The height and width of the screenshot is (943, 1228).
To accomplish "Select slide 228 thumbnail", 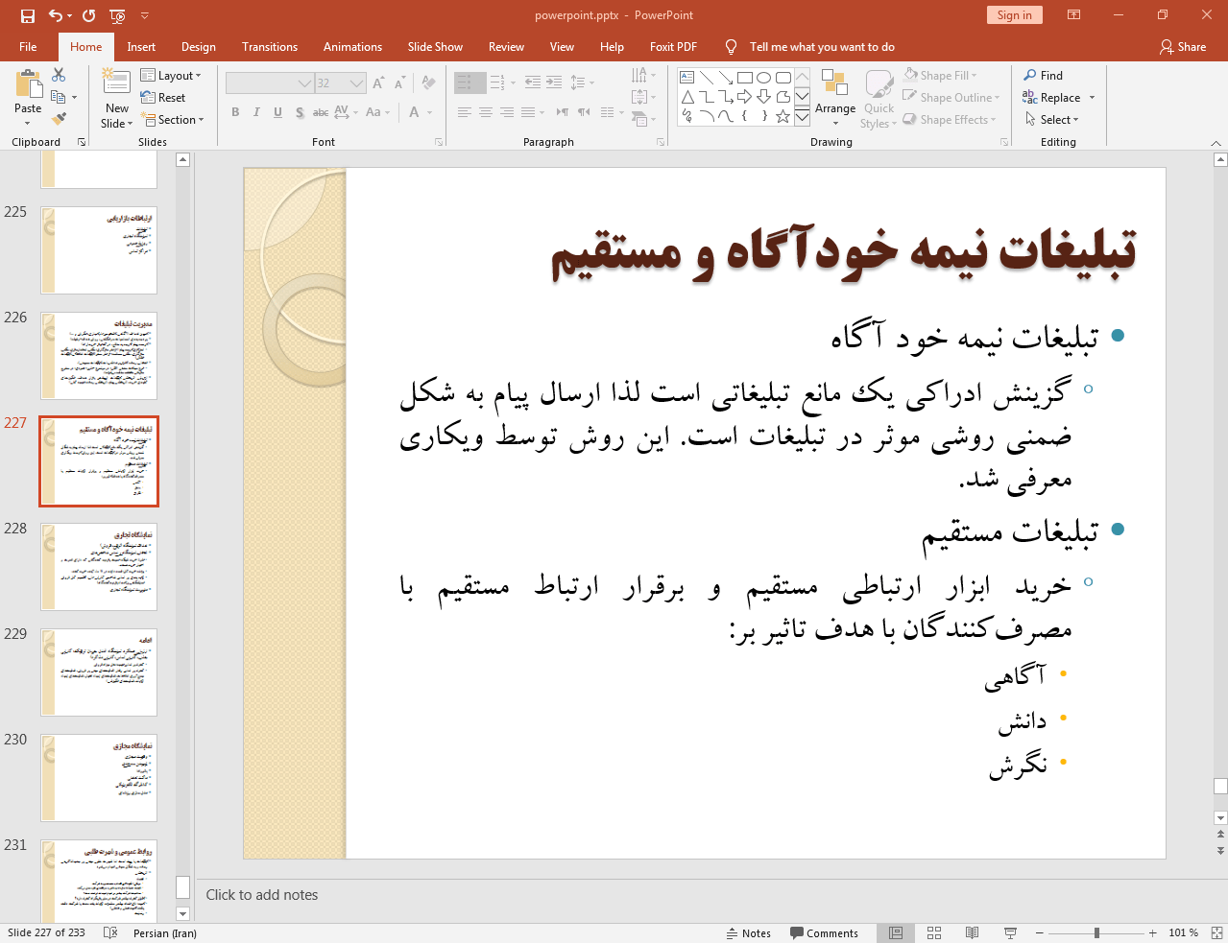I will [99, 567].
